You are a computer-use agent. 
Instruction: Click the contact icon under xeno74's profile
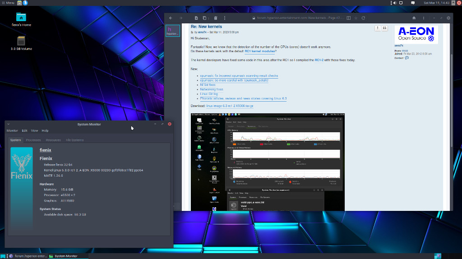407,58
